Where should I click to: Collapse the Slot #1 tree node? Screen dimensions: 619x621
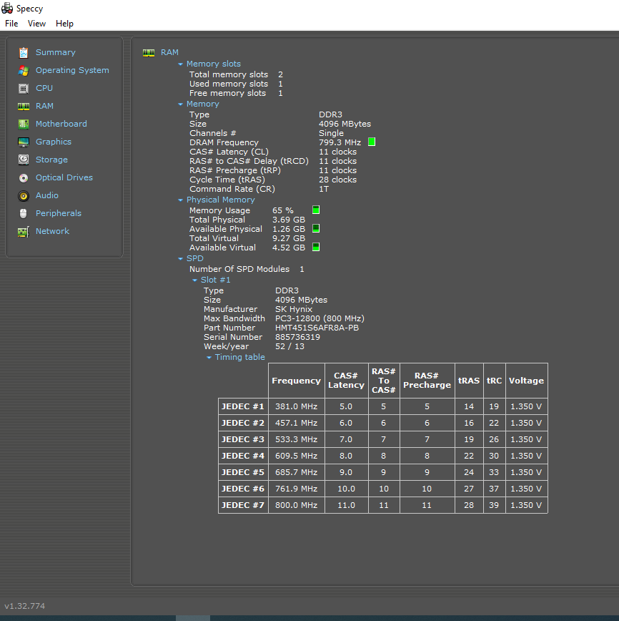pyautogui.click(x=195, y=280)
